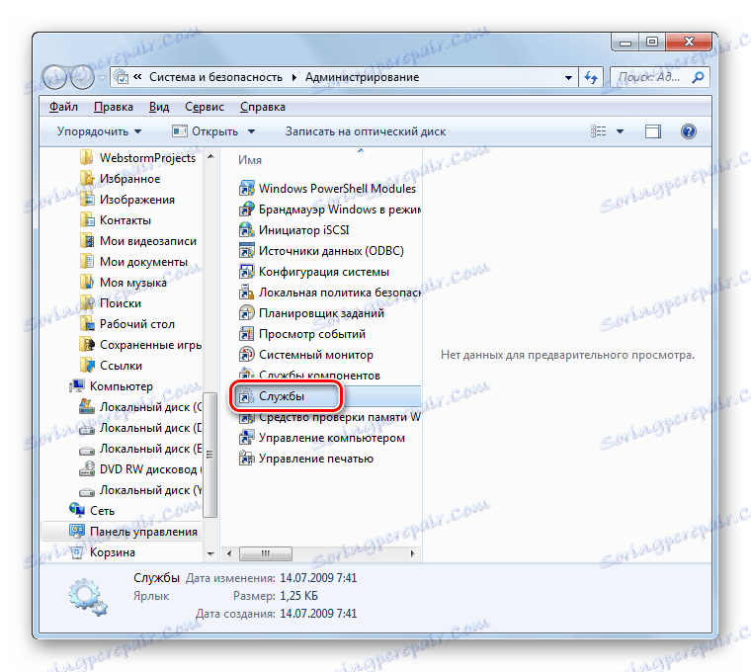The height and width of the screenshot is (672, 751).
Task: Click the file list horizontal scrollbar thumb
Action: coord(266,553)
